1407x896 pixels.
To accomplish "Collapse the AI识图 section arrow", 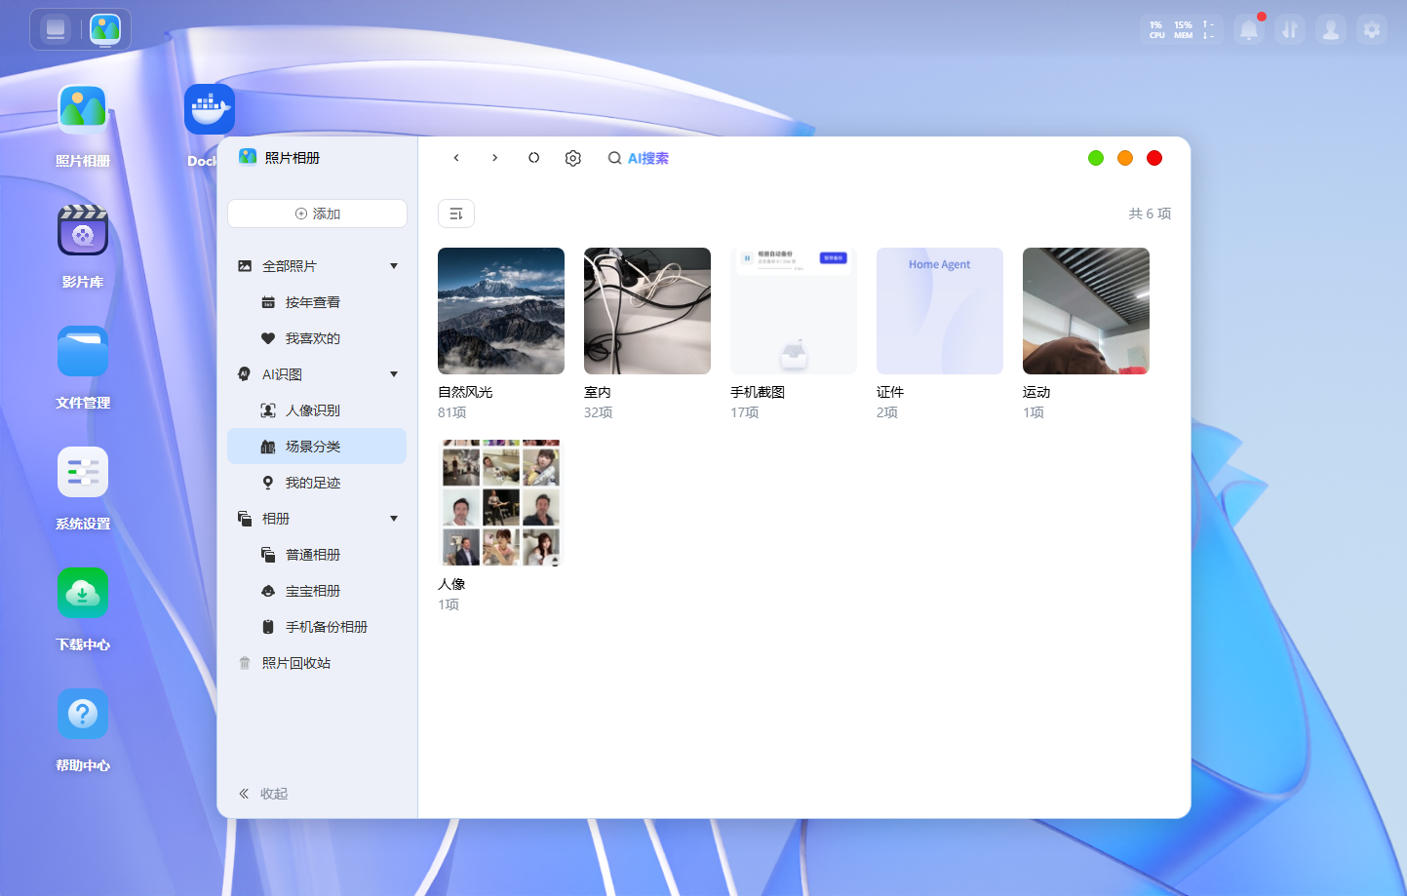I will pyautogui.click(x=394, y=374).
